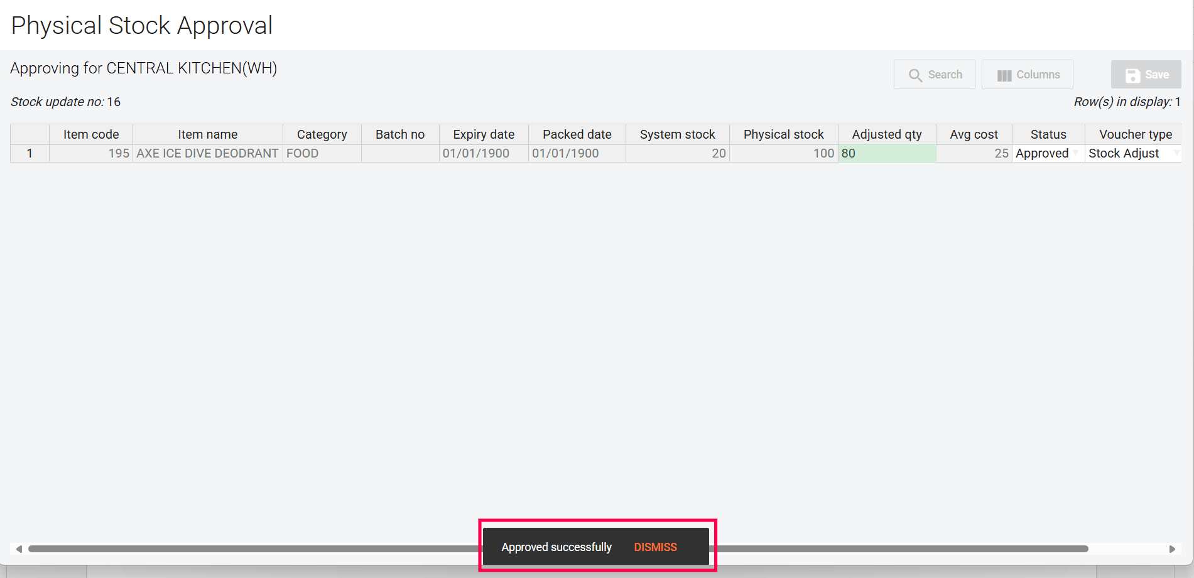Click the physical stock value 100
This screenshot has height=578, width=1194.
[x=784, y=154]
